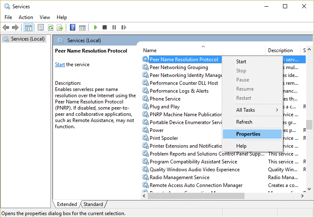Click the horizontal scrollbar thumb

(x=196, y=196)
